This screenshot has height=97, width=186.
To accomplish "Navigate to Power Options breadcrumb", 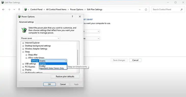I will [77, 9].
